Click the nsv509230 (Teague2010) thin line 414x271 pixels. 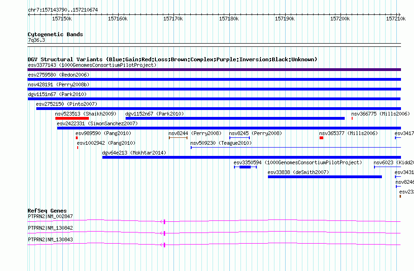[296, 148]
